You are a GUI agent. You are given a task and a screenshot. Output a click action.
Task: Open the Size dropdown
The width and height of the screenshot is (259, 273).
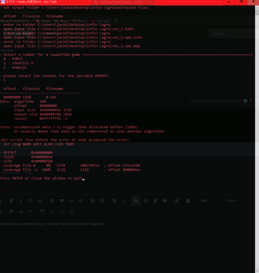pos(232,201)
